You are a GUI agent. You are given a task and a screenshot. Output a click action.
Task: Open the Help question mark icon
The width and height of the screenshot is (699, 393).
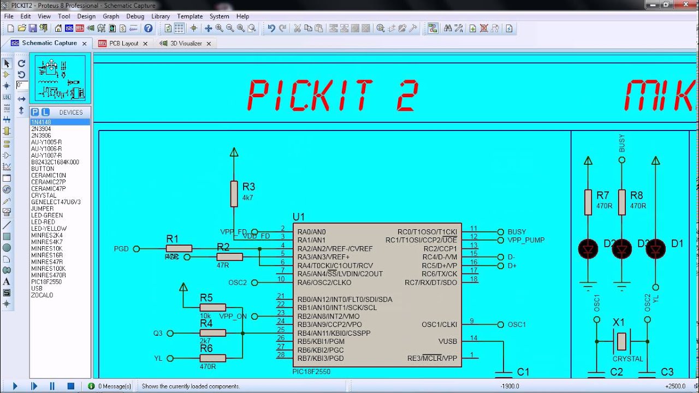pyautogui.click(x=148, y=28)
